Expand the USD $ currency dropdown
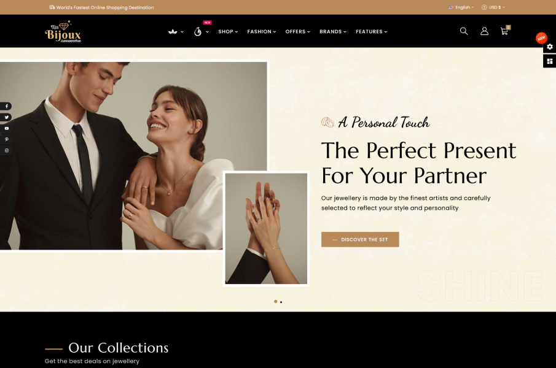 (493, 7)
